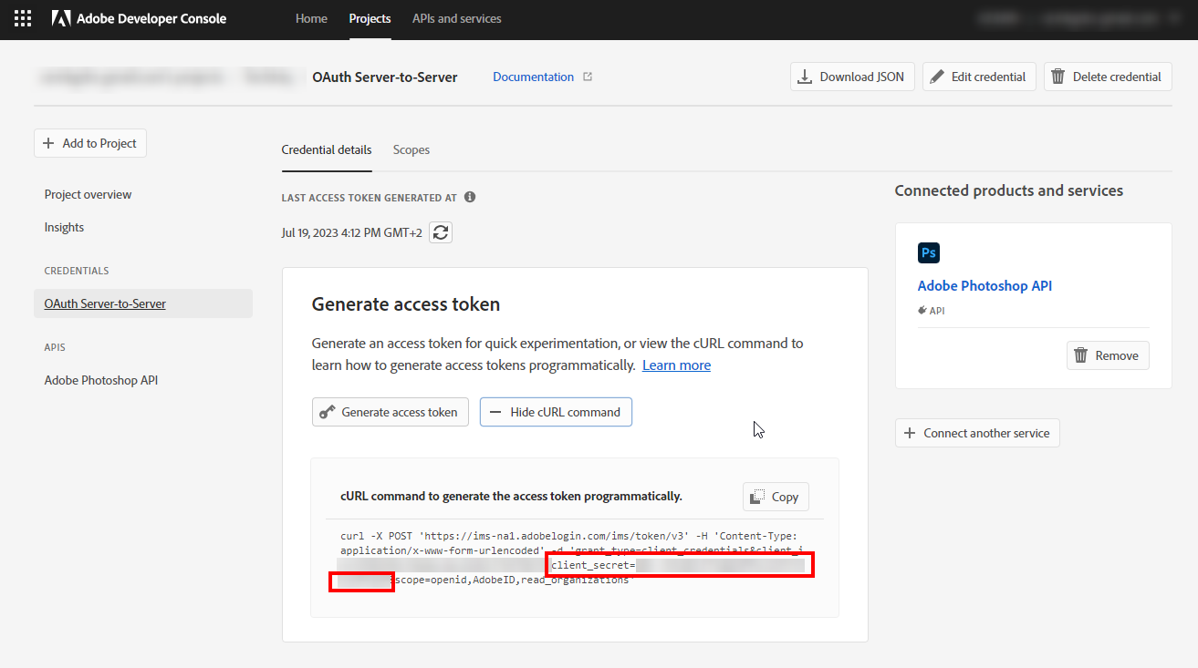The width and height of the screenshot is (1198, 668).
Task: Open APIs and services menu item
Action: [x=456, y=18]
